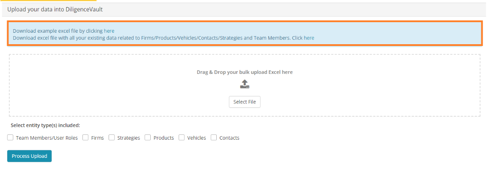Click the Team Members/User Roles label text
The width and height of the screenshot is (492, 172).
(47, 138)
